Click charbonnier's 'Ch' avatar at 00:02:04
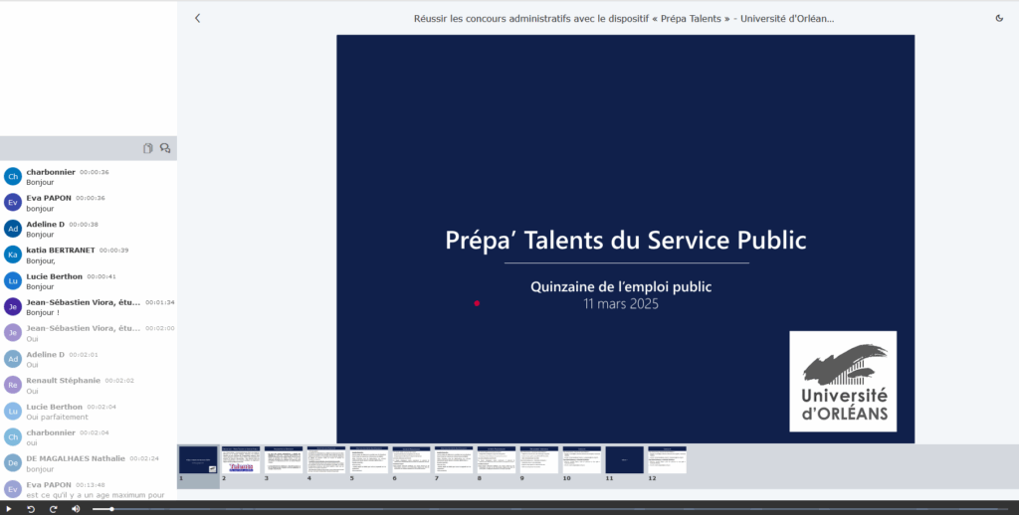 (13, 436)
